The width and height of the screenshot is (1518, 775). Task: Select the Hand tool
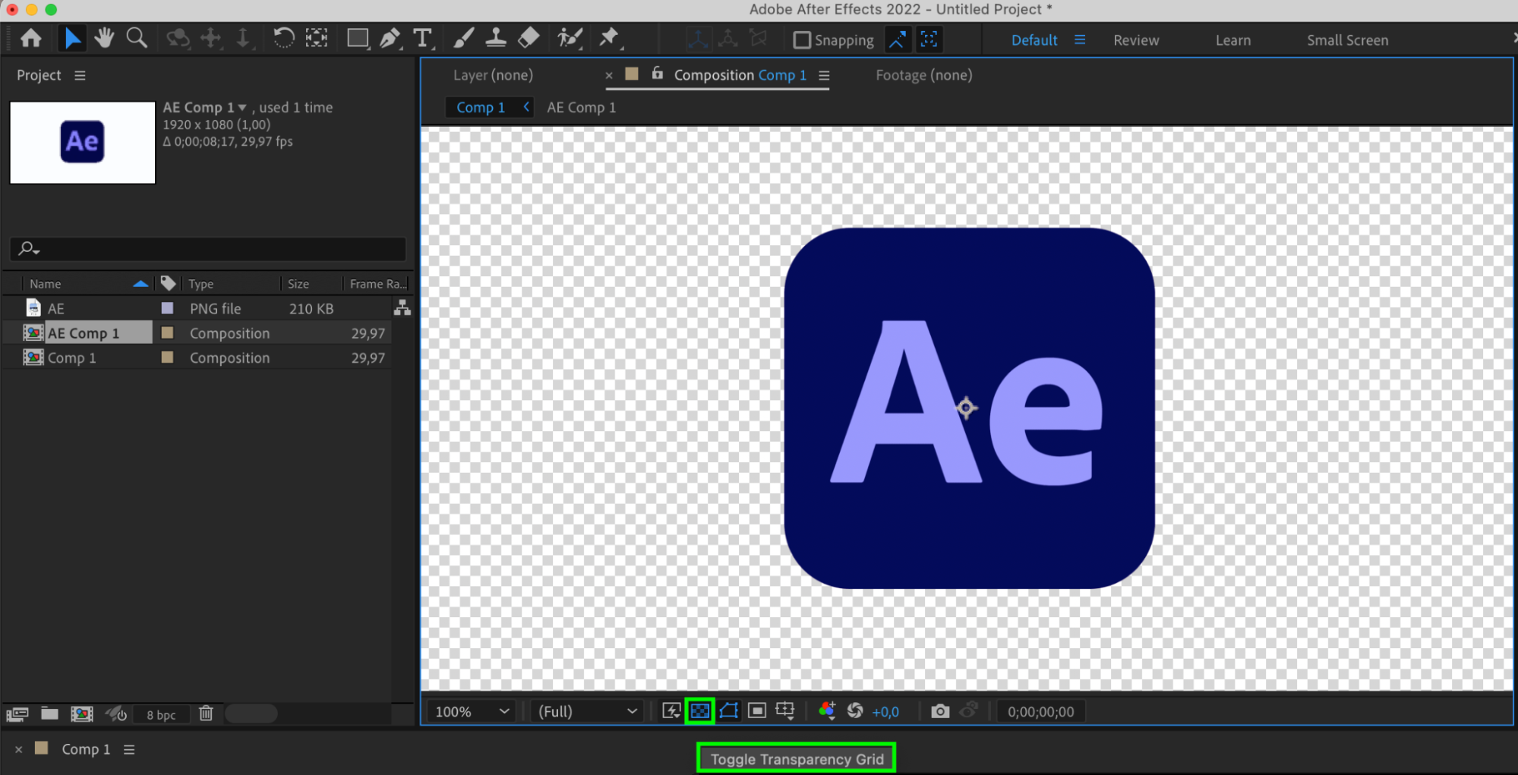click(x=104, y=38)
